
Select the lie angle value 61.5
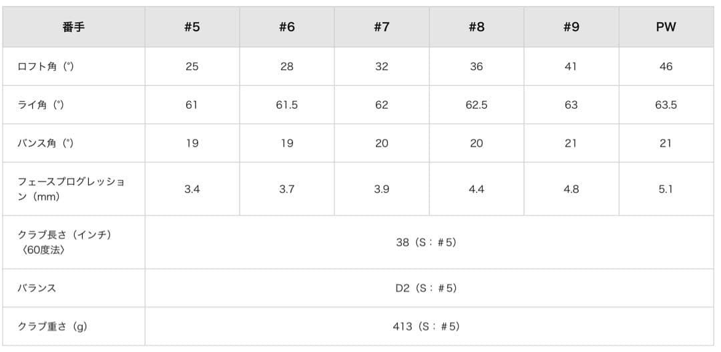pyautogui.click(x=286, y=105)
